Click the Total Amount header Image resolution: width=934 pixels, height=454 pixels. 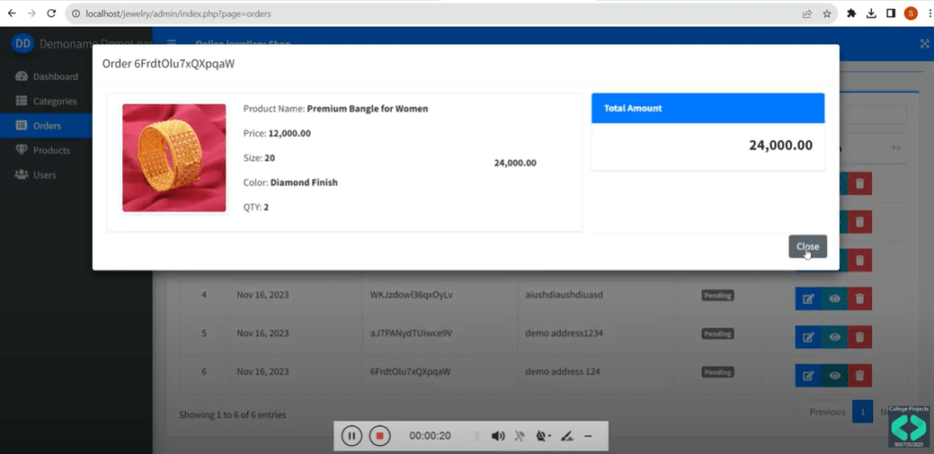[708, 108]
